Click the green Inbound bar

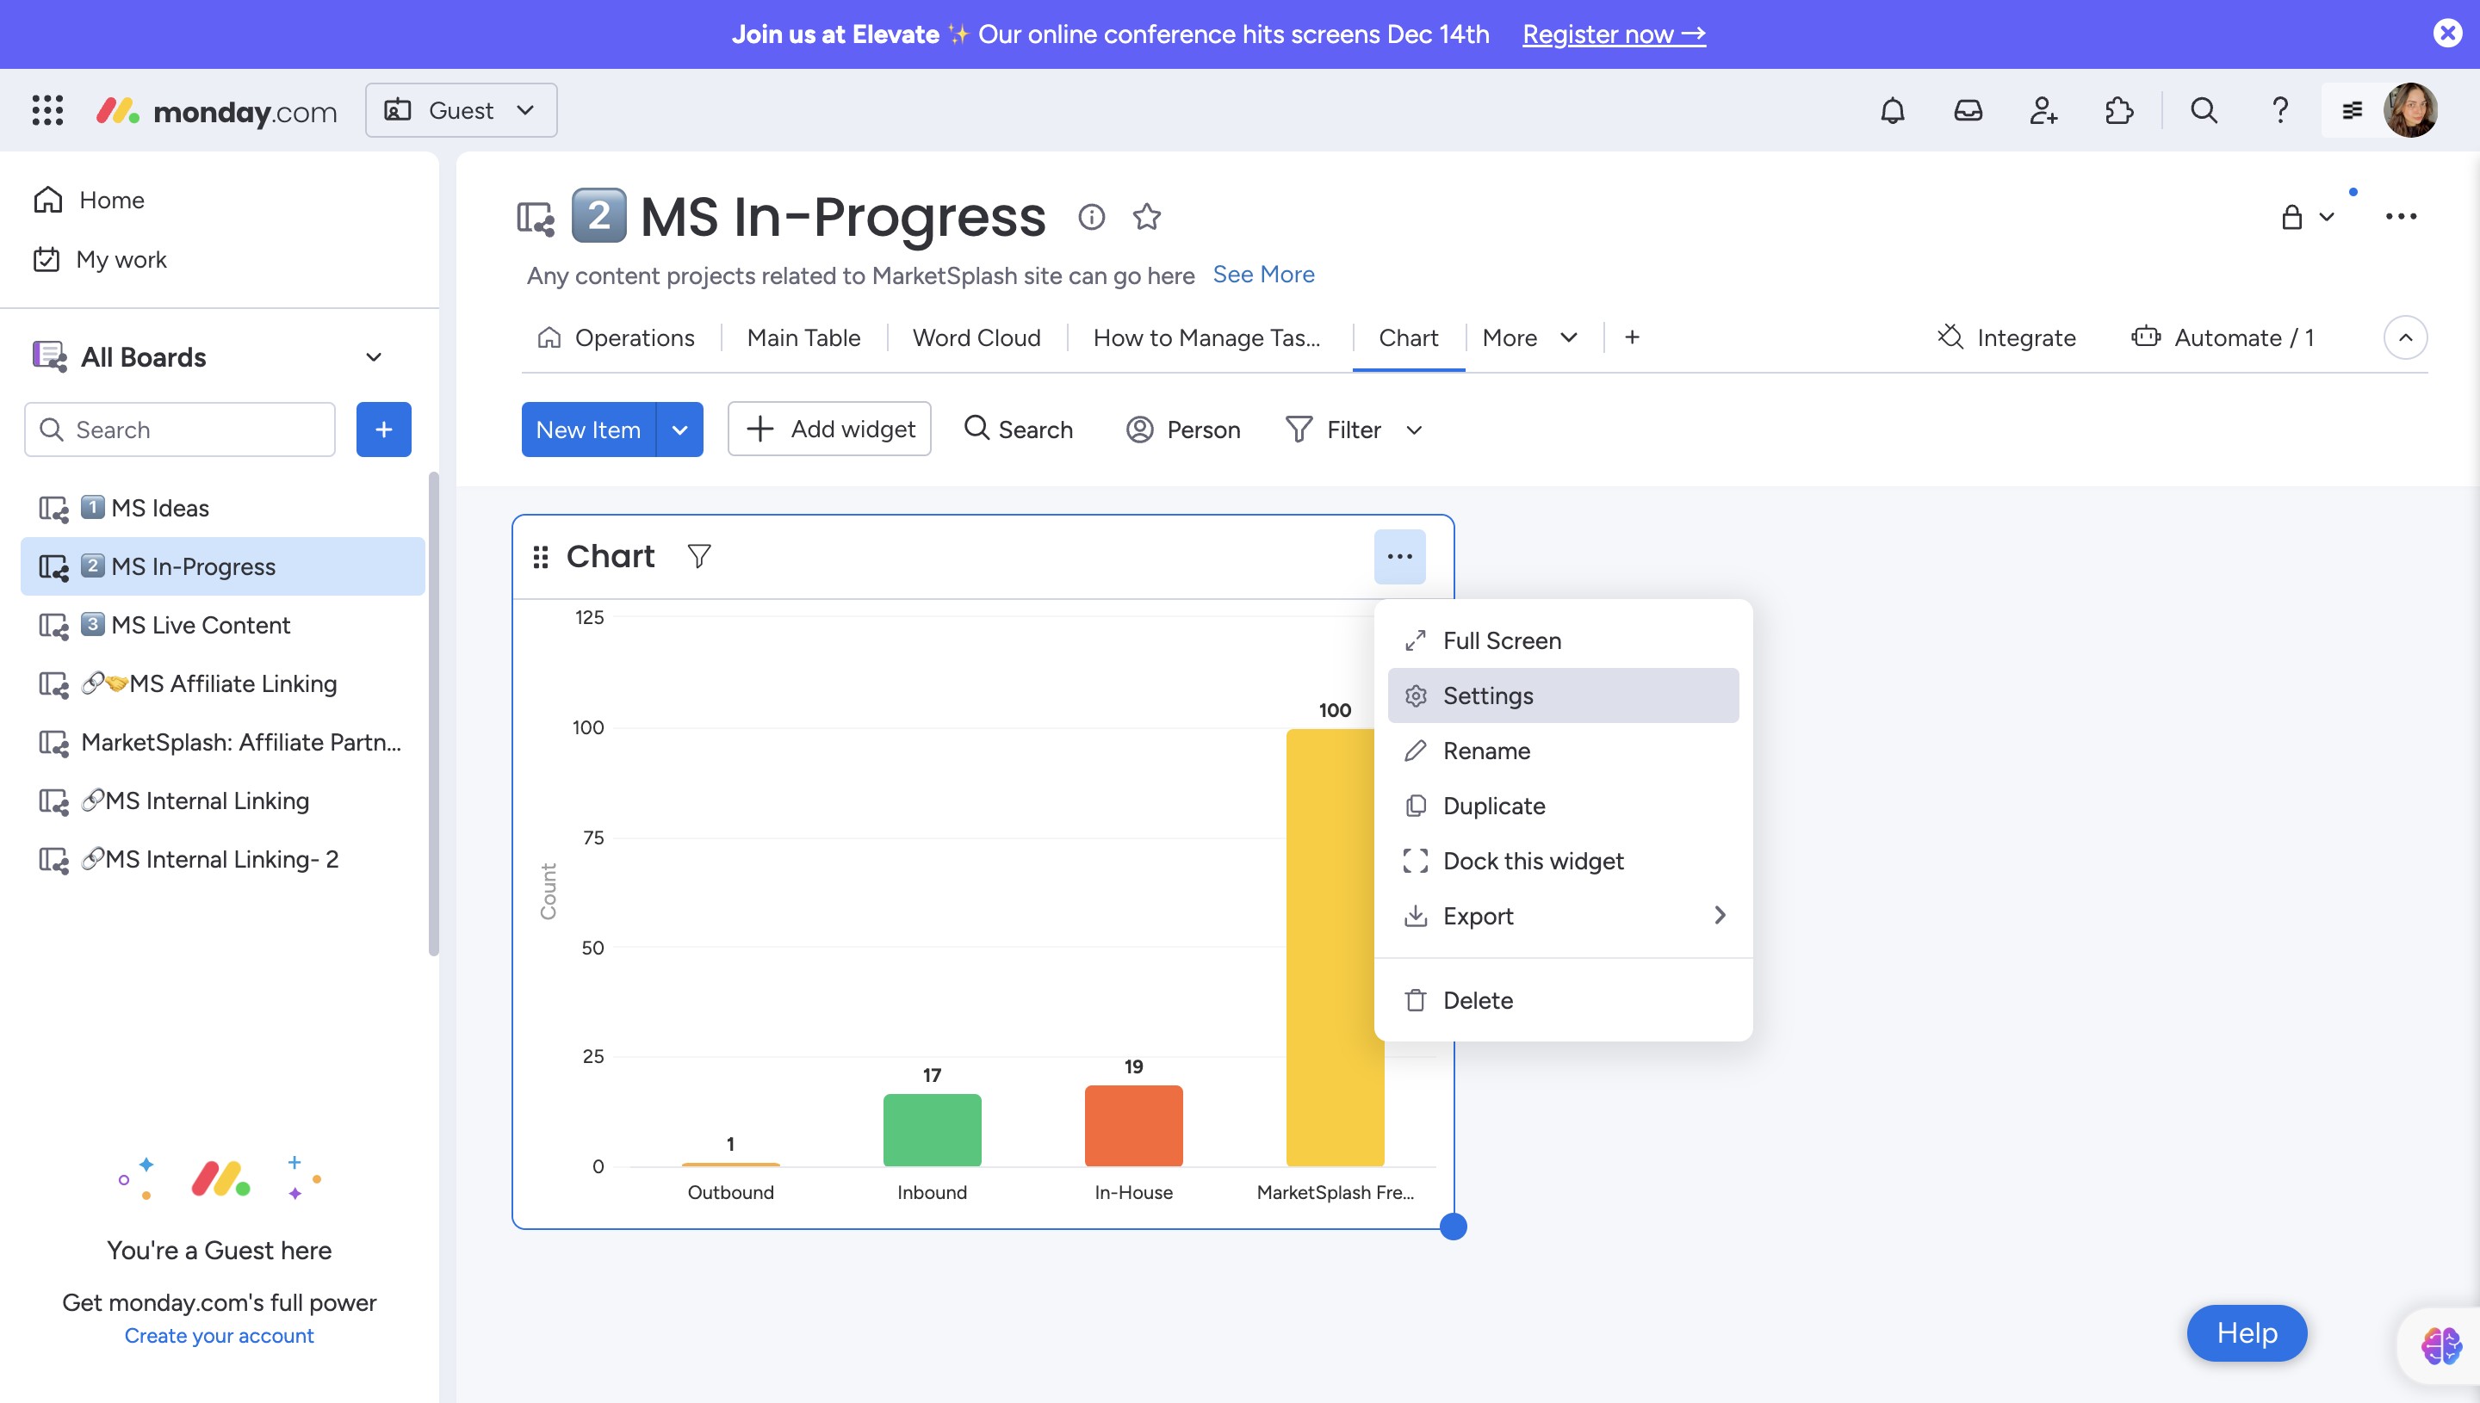(932, 1129)
